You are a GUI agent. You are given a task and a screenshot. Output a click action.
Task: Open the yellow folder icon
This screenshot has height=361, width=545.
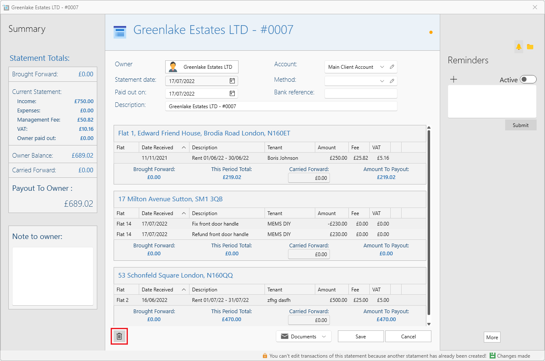[530, 47]
